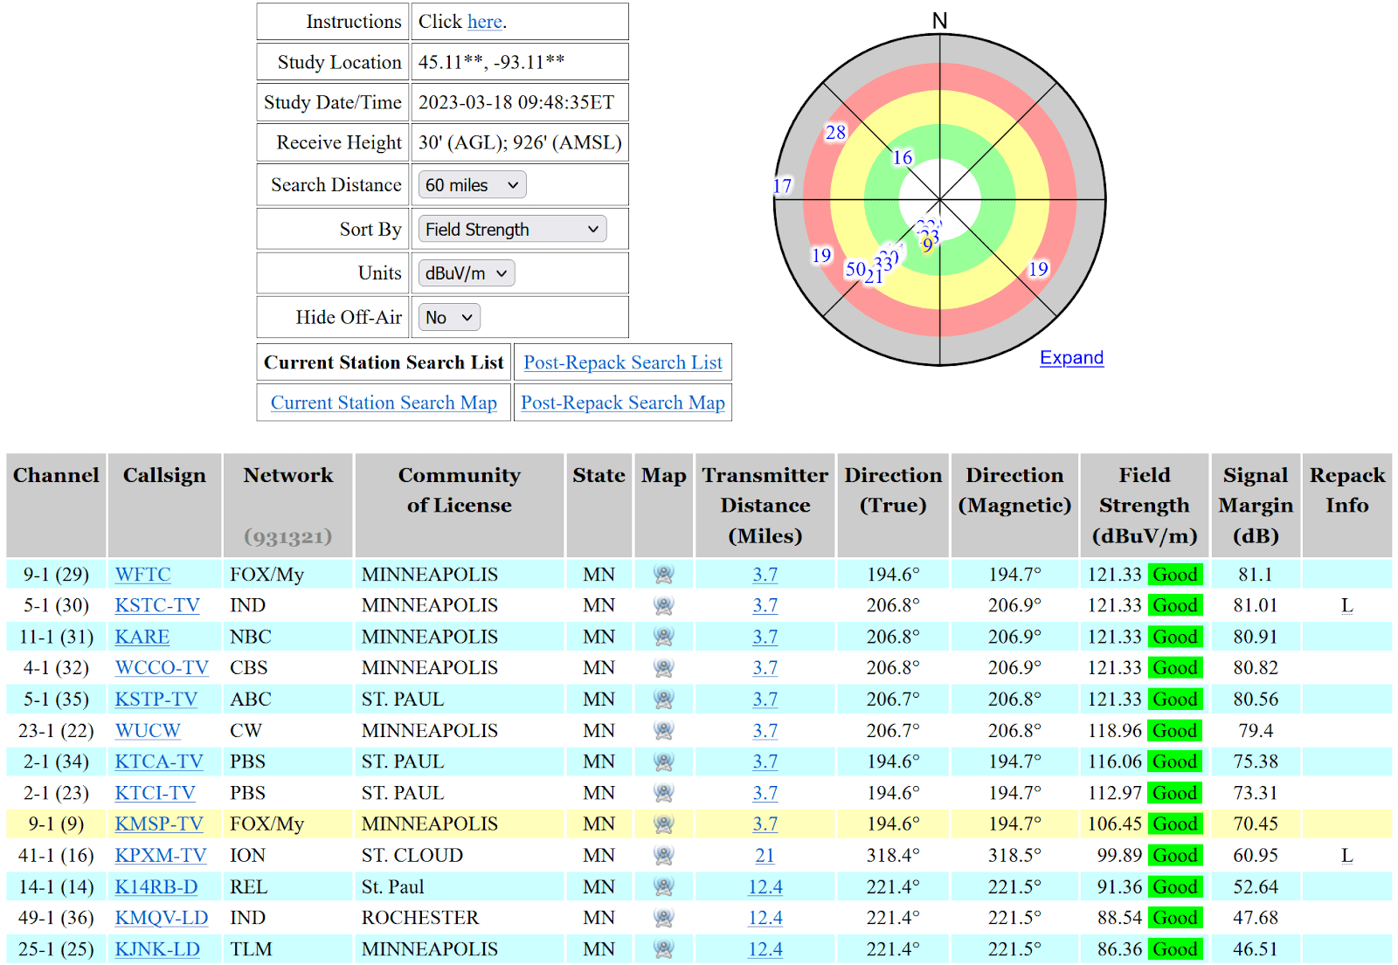Open KMSP-TV callsign link
The height and width of the screenshot is (965, 1398).
coord(159,824)
